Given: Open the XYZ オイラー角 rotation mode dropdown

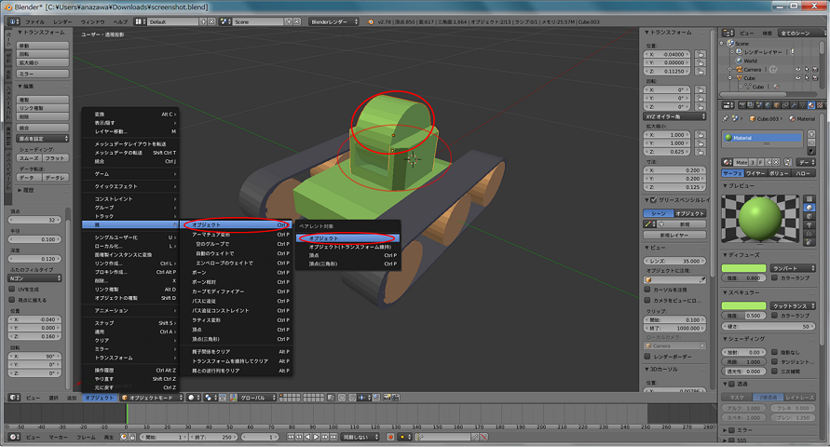Looking at the screenshot, I should (674, 116).
